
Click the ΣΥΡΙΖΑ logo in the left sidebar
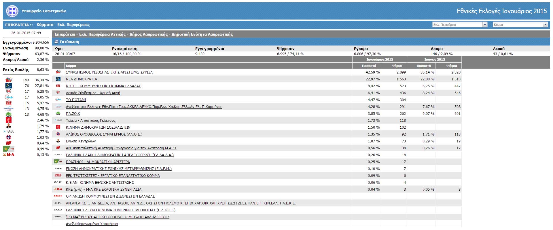[9, 80]
